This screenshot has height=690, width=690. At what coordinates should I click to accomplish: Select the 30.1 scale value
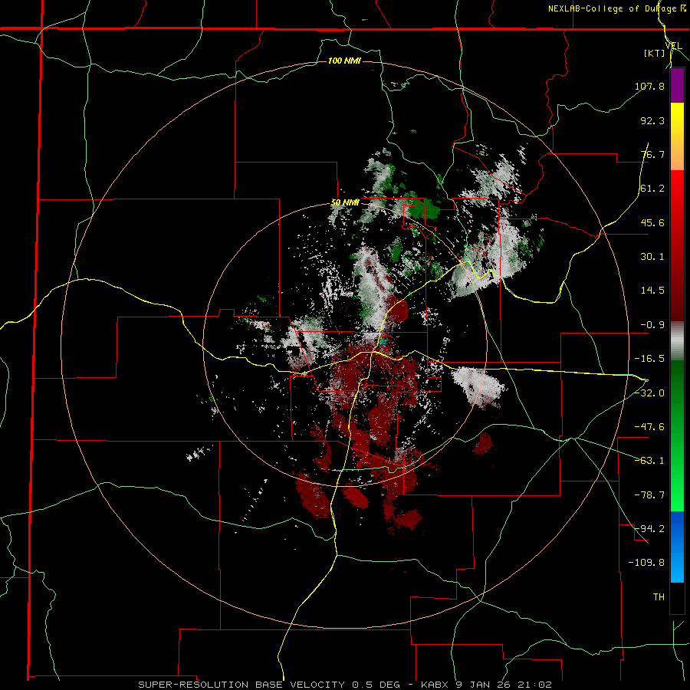[x=652, y=257]
